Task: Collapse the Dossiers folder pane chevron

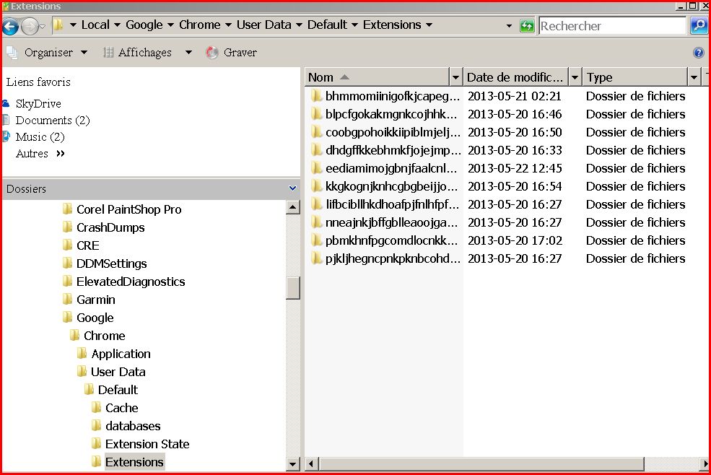Action: 292,188
